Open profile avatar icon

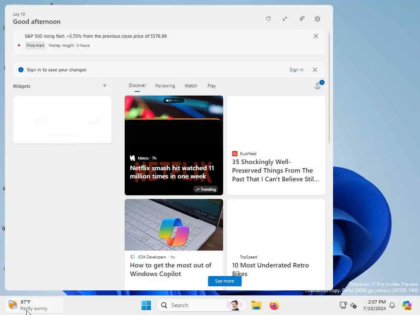coord(318,85)
